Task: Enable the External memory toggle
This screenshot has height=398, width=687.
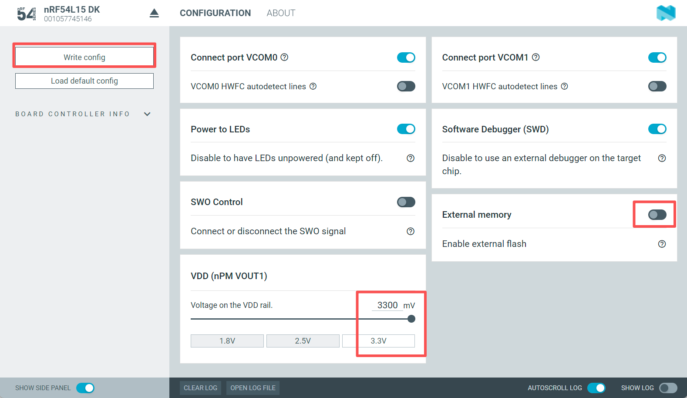Action: (657, 215)
